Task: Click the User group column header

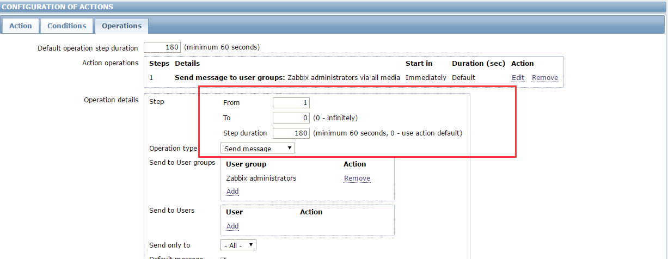Action: [246, 164]
